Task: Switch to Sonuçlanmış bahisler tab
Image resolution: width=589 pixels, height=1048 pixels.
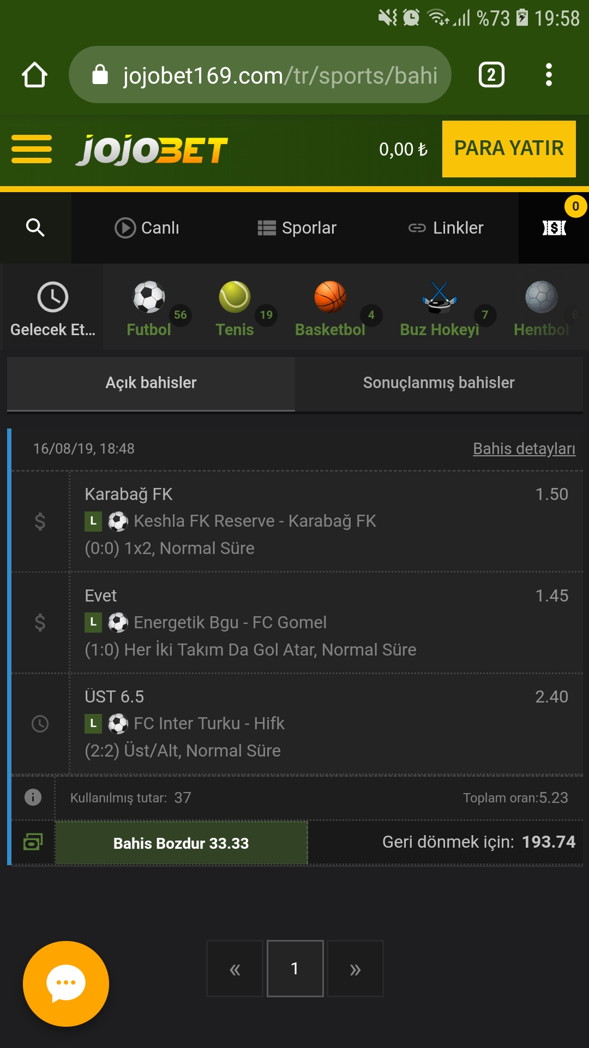Action: [x=439, y=383]
